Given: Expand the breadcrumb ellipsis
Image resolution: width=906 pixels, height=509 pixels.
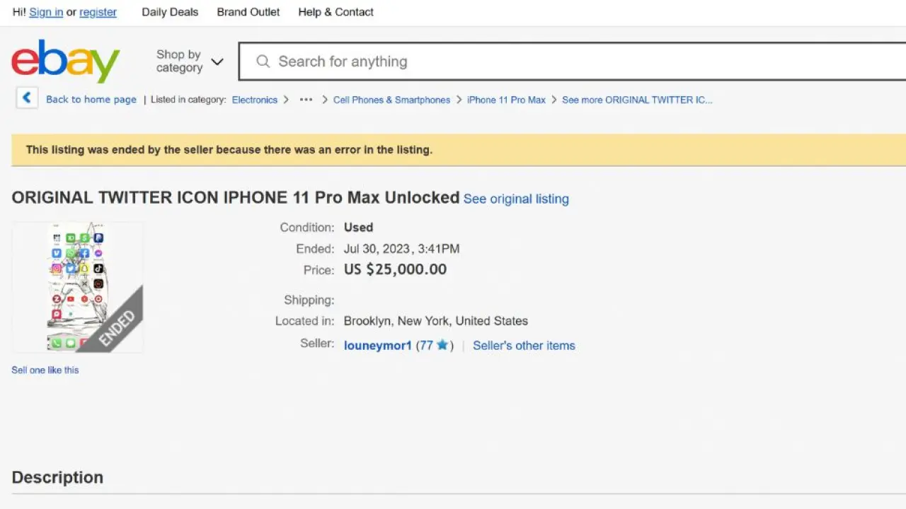Looking at the screenshot, I should click(306, 100).
